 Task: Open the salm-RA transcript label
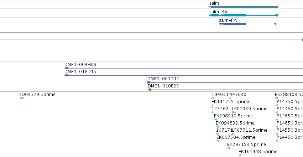(x=219, y=12)
